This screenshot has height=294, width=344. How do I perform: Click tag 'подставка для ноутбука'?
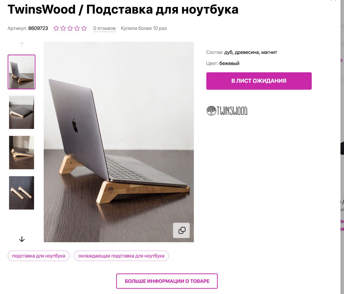tap(39, 256)
